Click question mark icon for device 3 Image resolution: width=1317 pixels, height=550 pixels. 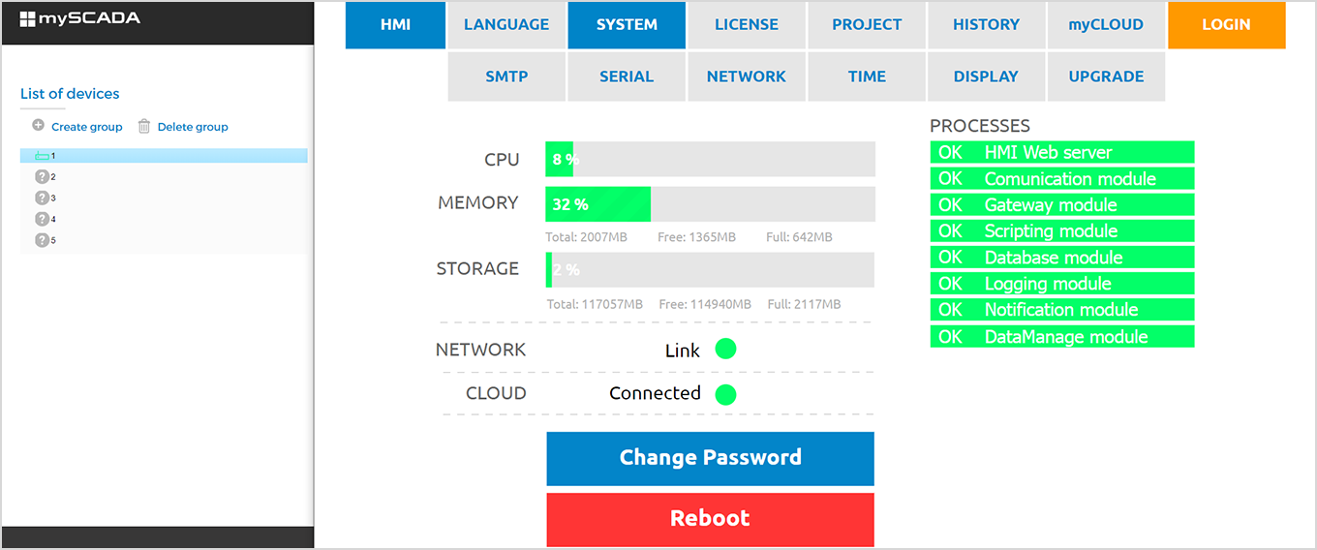tap(42, 198)
